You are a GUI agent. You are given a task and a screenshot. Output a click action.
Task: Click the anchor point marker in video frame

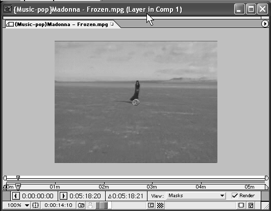[x=136, y=102]
